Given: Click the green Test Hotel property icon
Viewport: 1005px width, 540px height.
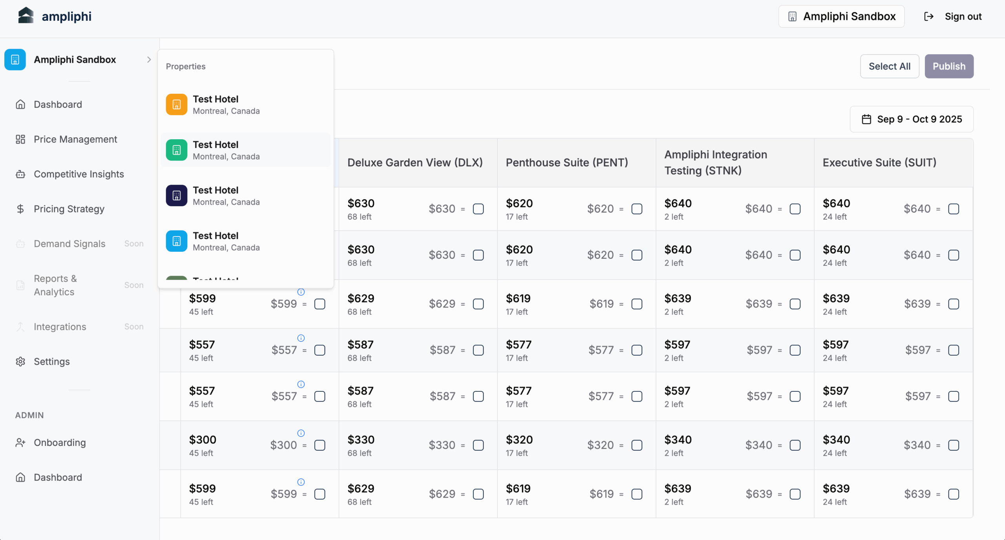Looking at the screenshot, I should [x=177, y=150].
